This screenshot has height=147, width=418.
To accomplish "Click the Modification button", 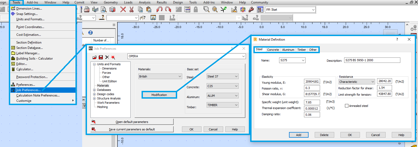I will pos(159,95).
